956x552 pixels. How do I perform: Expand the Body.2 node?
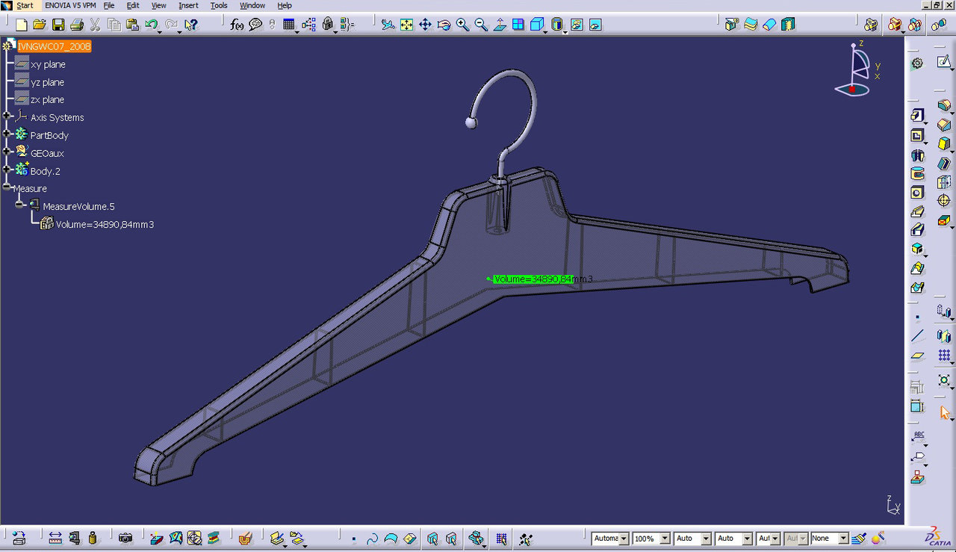(7, 170)
